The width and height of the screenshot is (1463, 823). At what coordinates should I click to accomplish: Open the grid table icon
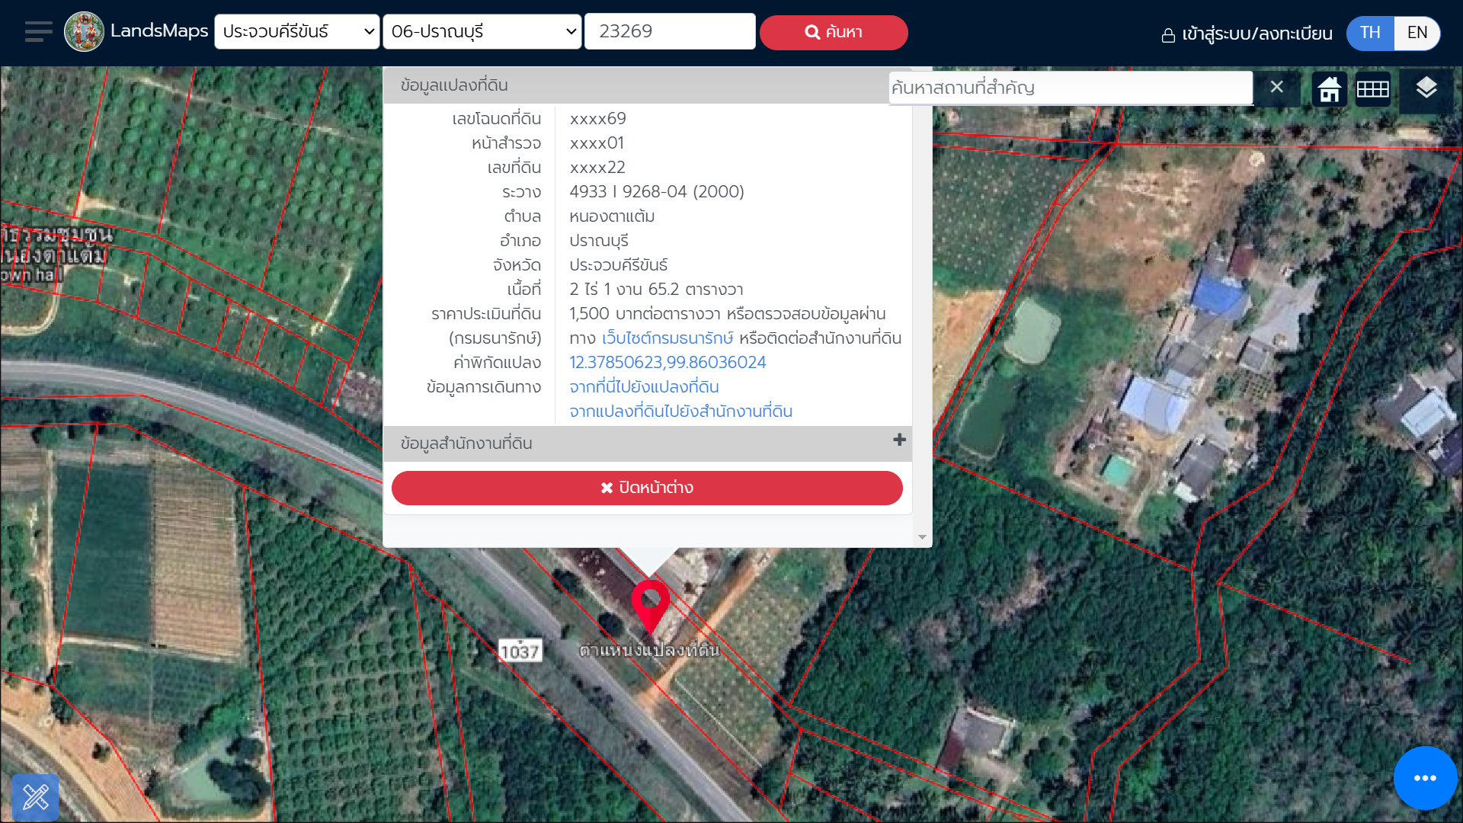pos(1373,89)
